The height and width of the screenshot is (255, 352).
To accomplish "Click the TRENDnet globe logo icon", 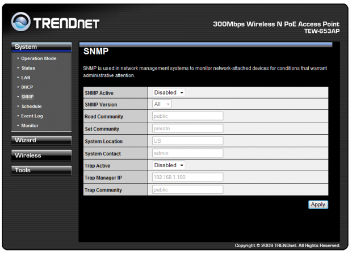I will point(20,22).
